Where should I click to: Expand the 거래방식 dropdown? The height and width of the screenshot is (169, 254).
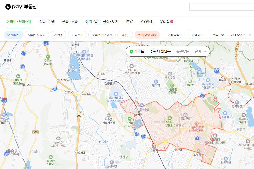click(176, 35)
